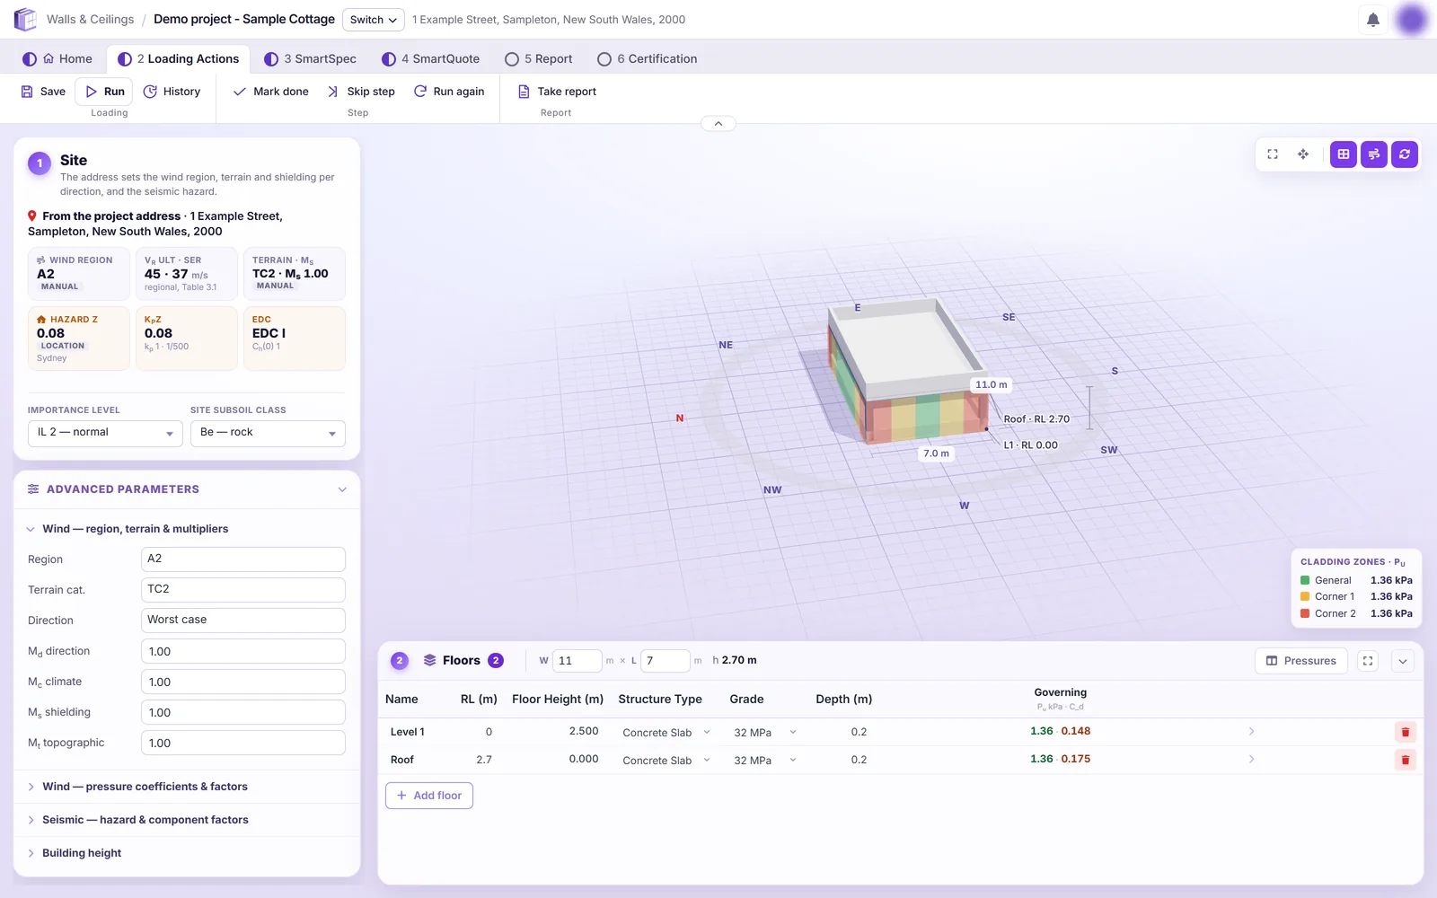This screenshot has height=898, width=1437.
Task: Collapse the Floors panel chevron
Action: click(1403, 661)
